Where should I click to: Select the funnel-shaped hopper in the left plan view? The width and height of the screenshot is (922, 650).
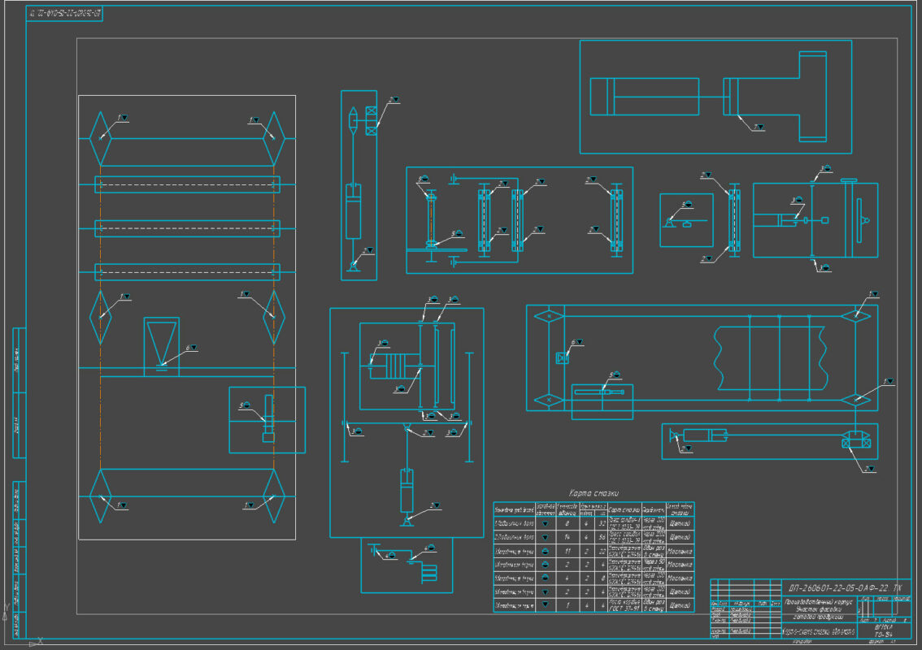[161, 344]
